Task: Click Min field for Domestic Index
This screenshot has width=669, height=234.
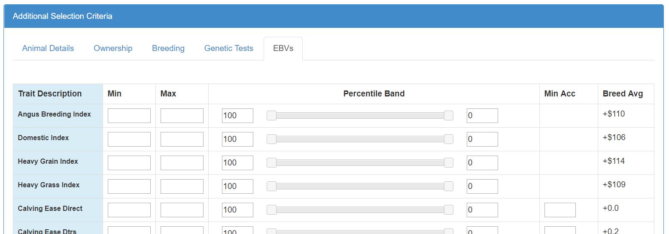Action: [129, 139]
